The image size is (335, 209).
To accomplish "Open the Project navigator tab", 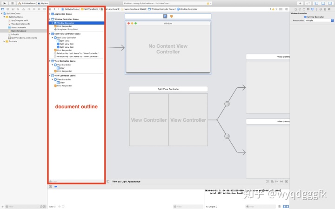I will [x=3, y=9].
